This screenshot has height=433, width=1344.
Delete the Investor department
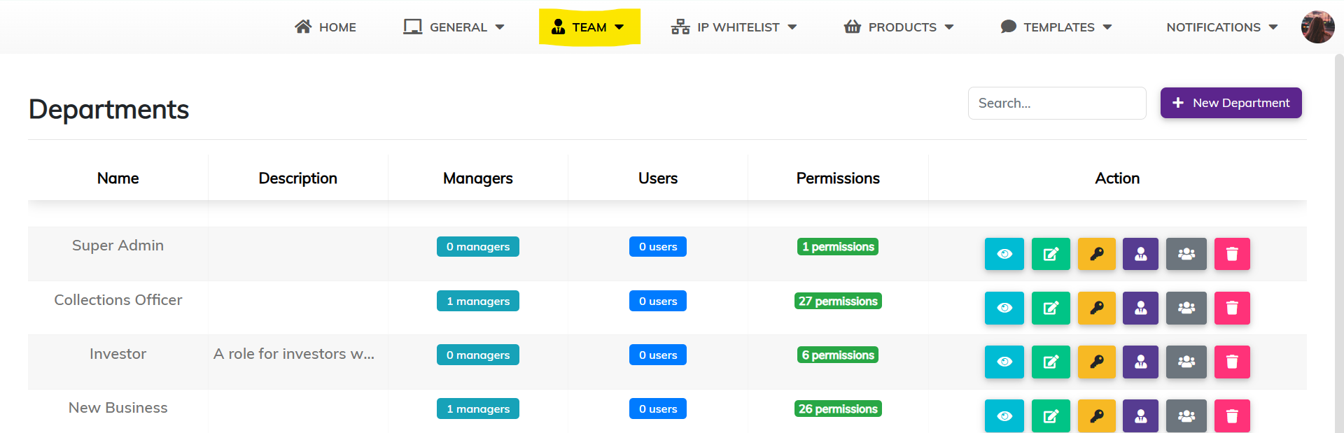tap(1231, 362)
